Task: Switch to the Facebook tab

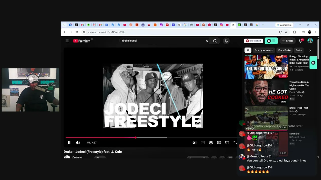Action: pyautogui.click(x=70, y=25)
